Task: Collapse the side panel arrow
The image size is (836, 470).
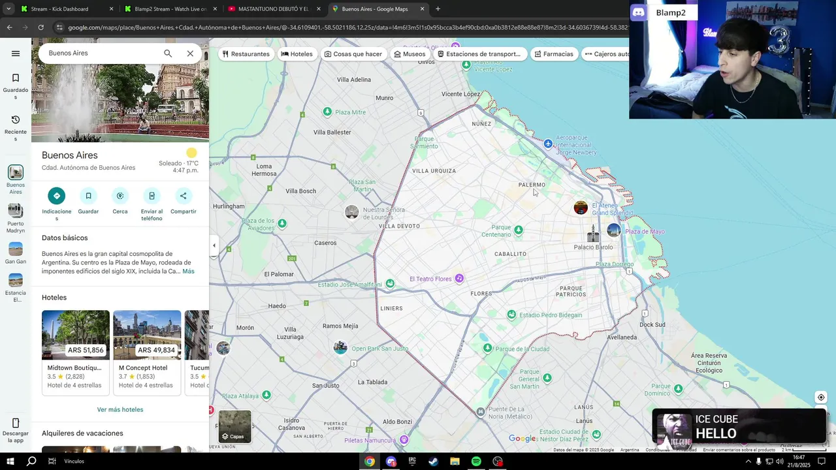Action: (x=214, y=245)
